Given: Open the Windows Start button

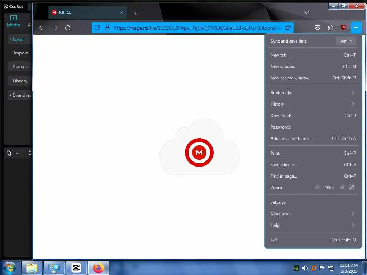Looking at the screenshot, I should click(x=10, y=268).
